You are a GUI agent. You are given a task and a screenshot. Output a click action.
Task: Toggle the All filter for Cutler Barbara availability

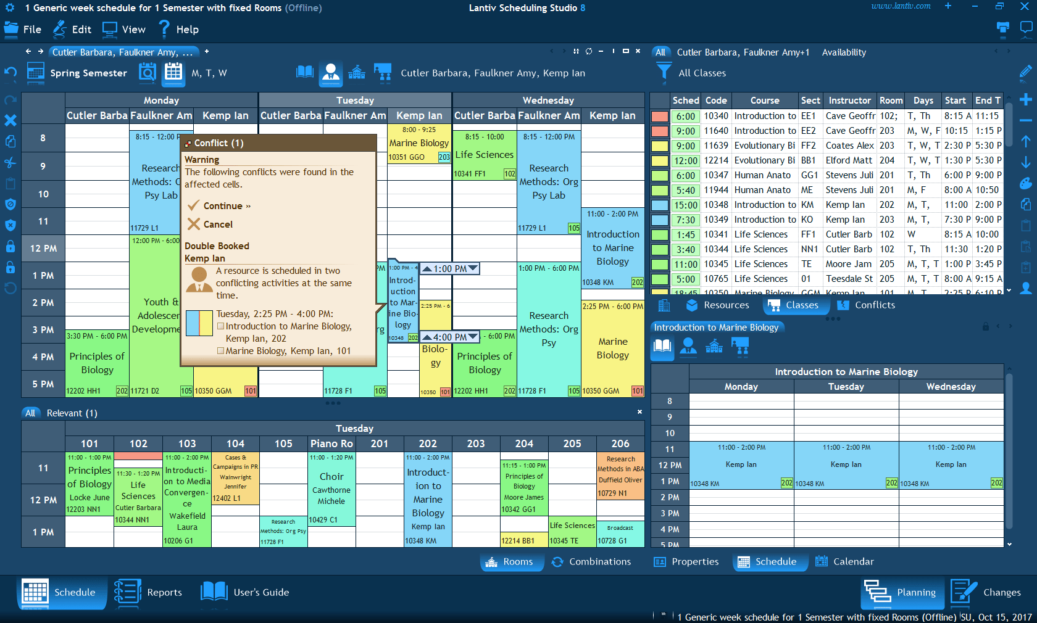[661, 52]
